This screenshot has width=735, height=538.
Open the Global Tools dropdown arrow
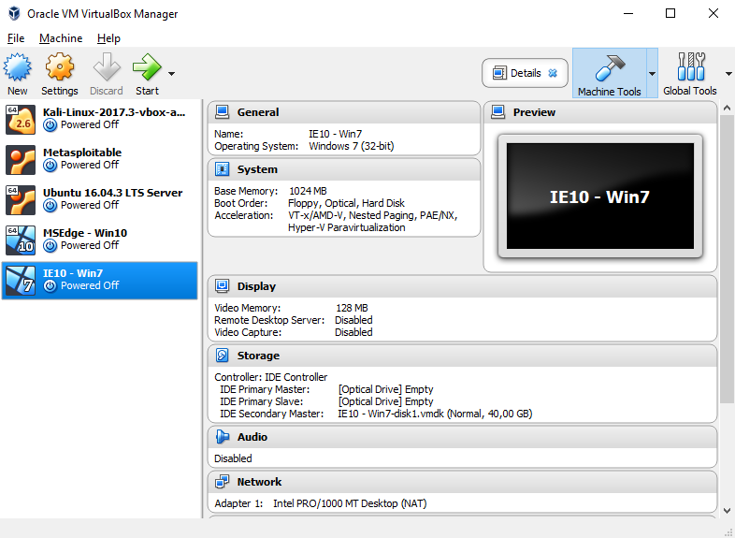[x=728, y=74]
